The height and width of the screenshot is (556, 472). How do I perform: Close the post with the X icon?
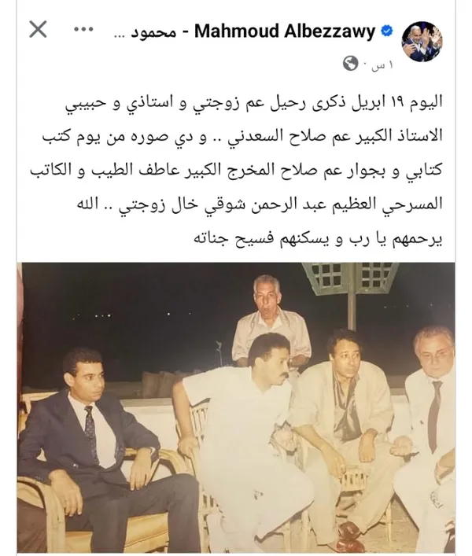pyautogui.click(x=38, y=29)
